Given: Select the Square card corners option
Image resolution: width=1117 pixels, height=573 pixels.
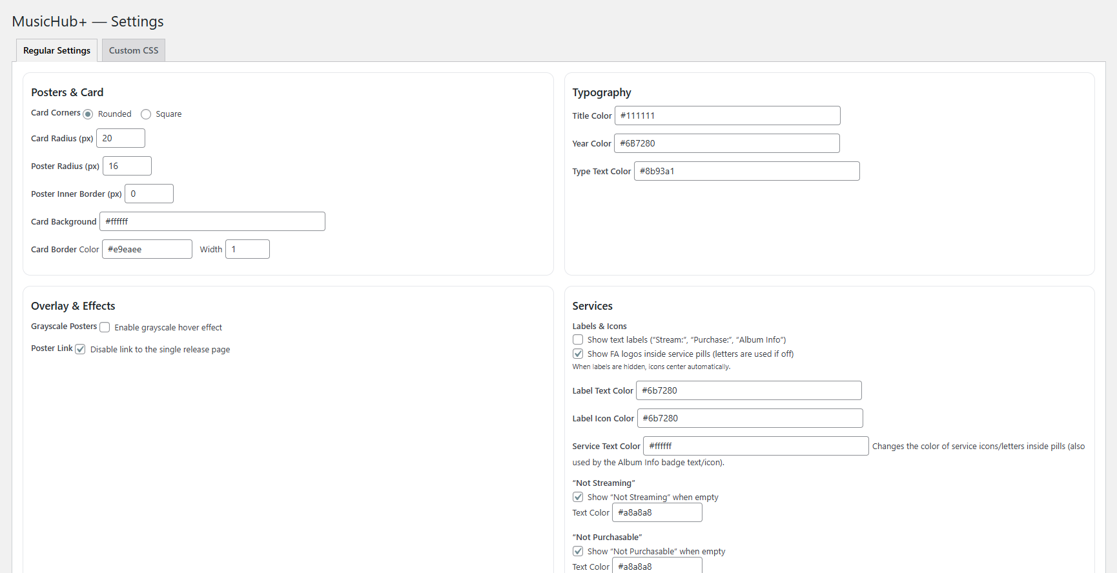Looking at the screenshot, I should (146, 114).
